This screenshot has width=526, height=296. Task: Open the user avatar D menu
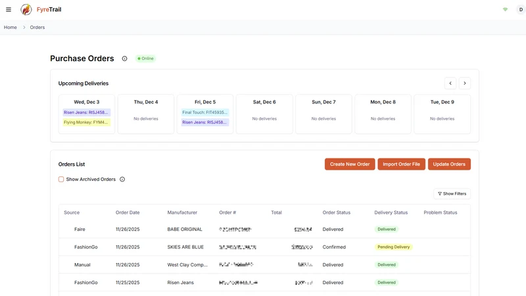tap(521, 9)
